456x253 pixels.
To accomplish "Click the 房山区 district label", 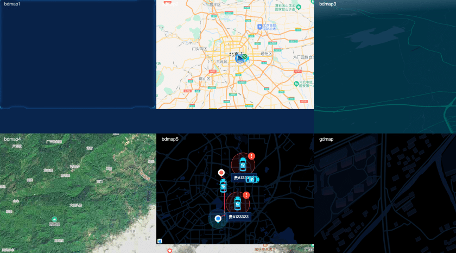I will (205, 79).
